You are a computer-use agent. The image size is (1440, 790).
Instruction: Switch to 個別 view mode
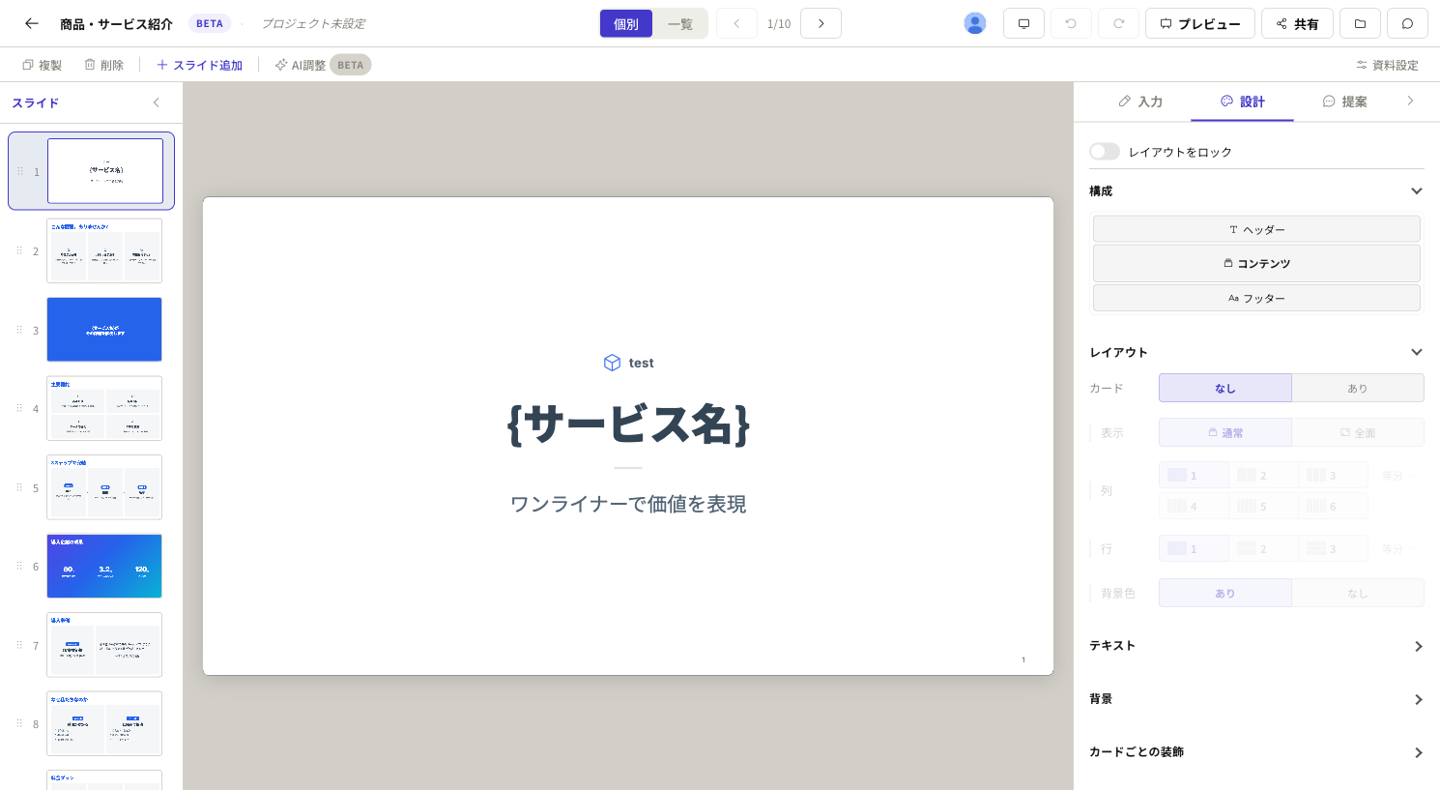pyautogui.click(x=626, y=23)
